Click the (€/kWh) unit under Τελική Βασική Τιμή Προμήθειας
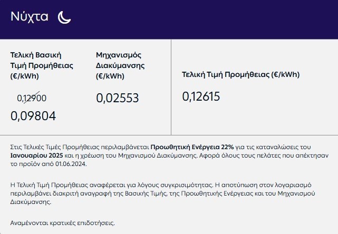 coord(25,76)
